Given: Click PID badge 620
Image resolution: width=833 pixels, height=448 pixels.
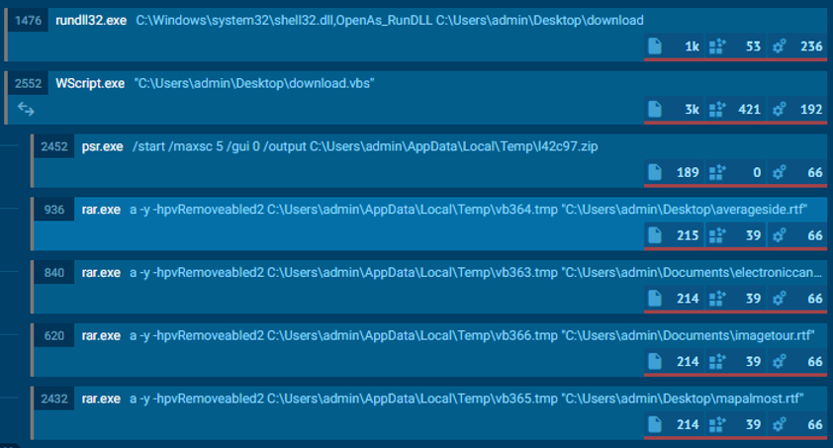Looking at the screenshot, I should [x=54, y=336].
